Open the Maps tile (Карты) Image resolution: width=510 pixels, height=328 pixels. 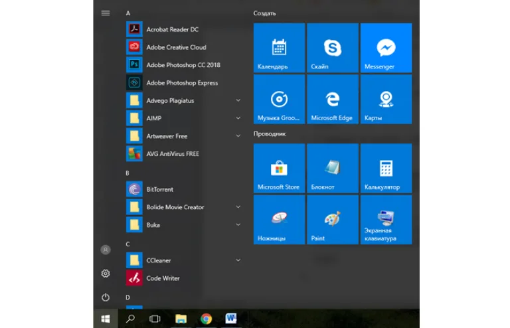pyautogui.click(x=386, y=99)
